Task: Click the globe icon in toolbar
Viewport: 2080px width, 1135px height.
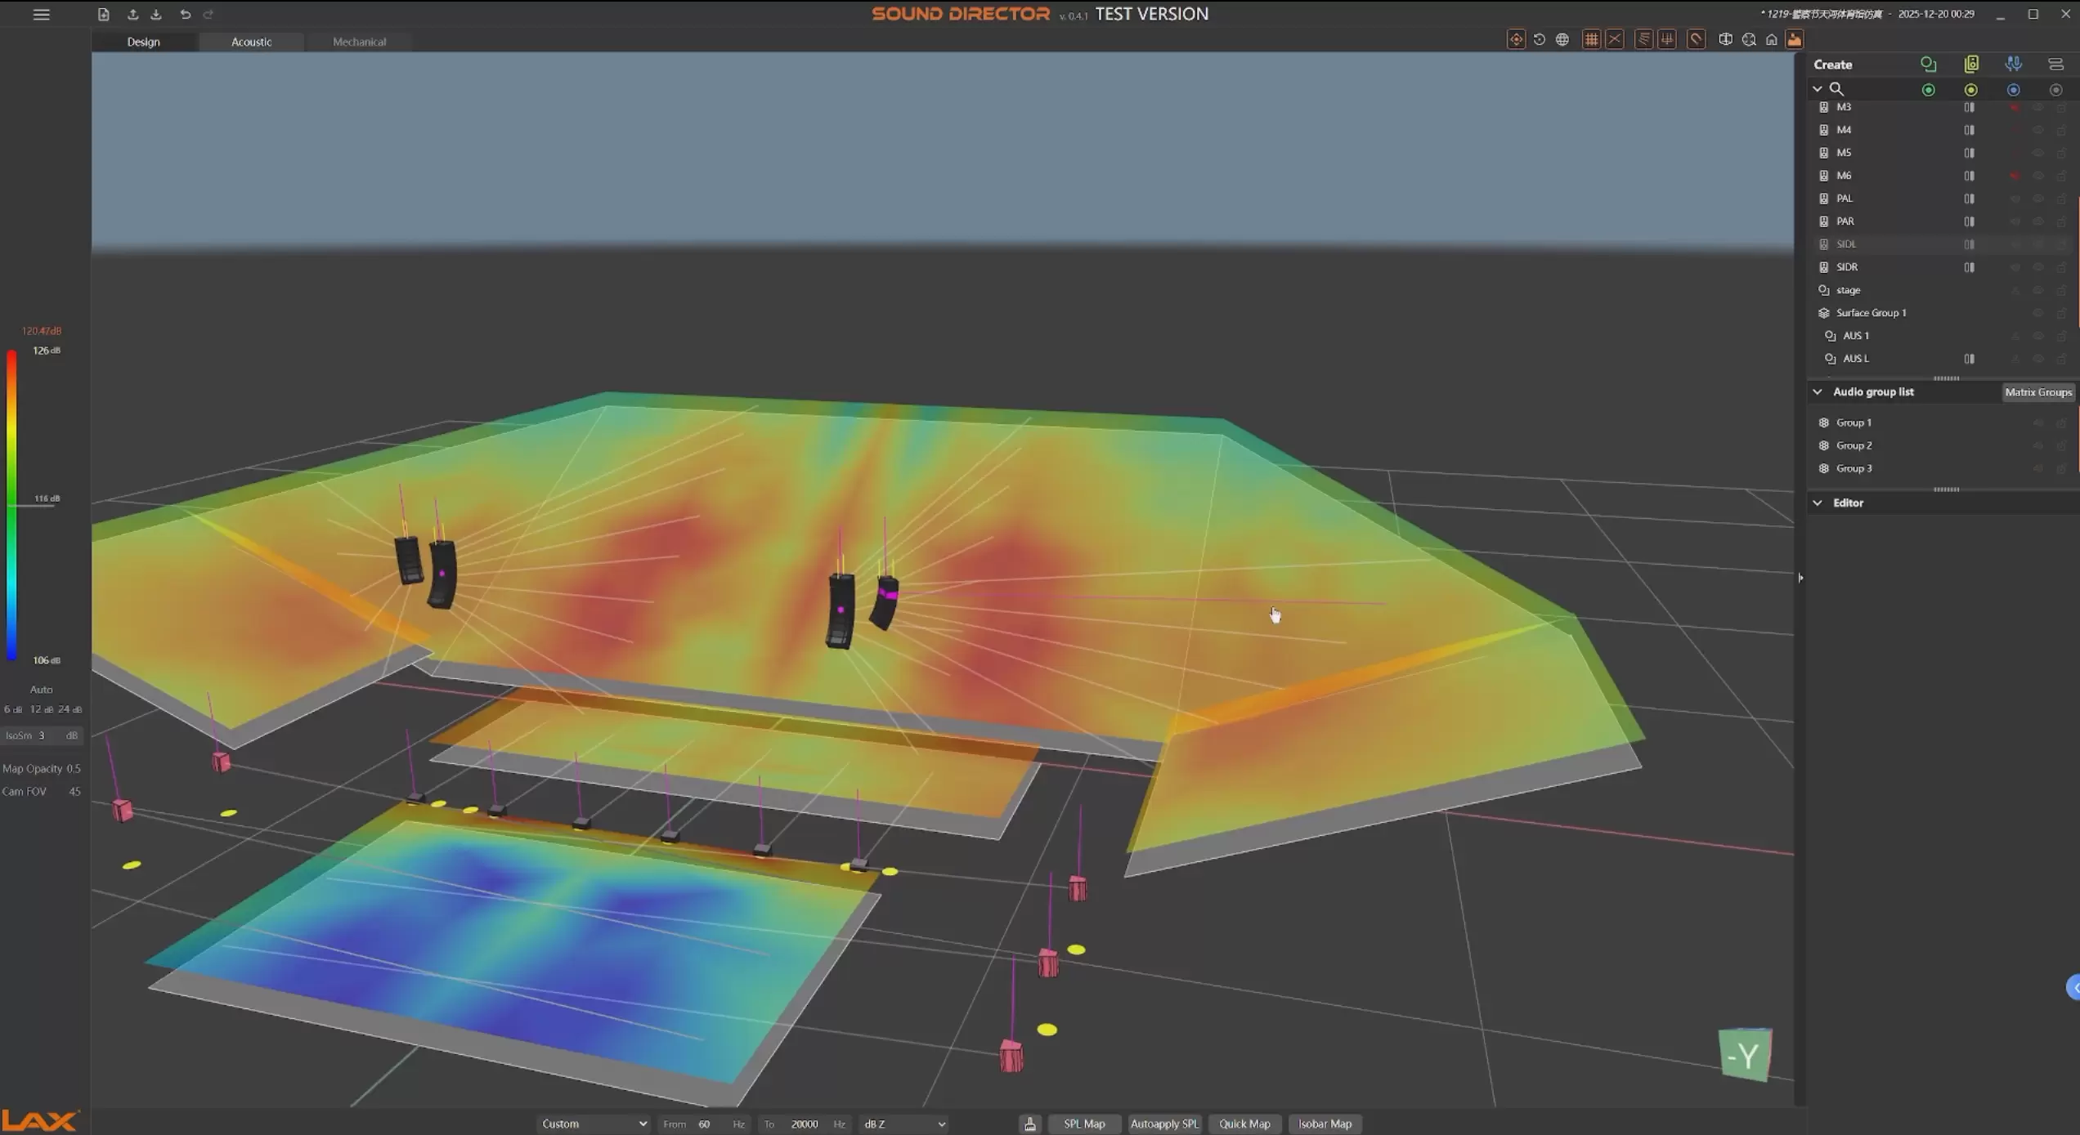Action: [1562, 39]
